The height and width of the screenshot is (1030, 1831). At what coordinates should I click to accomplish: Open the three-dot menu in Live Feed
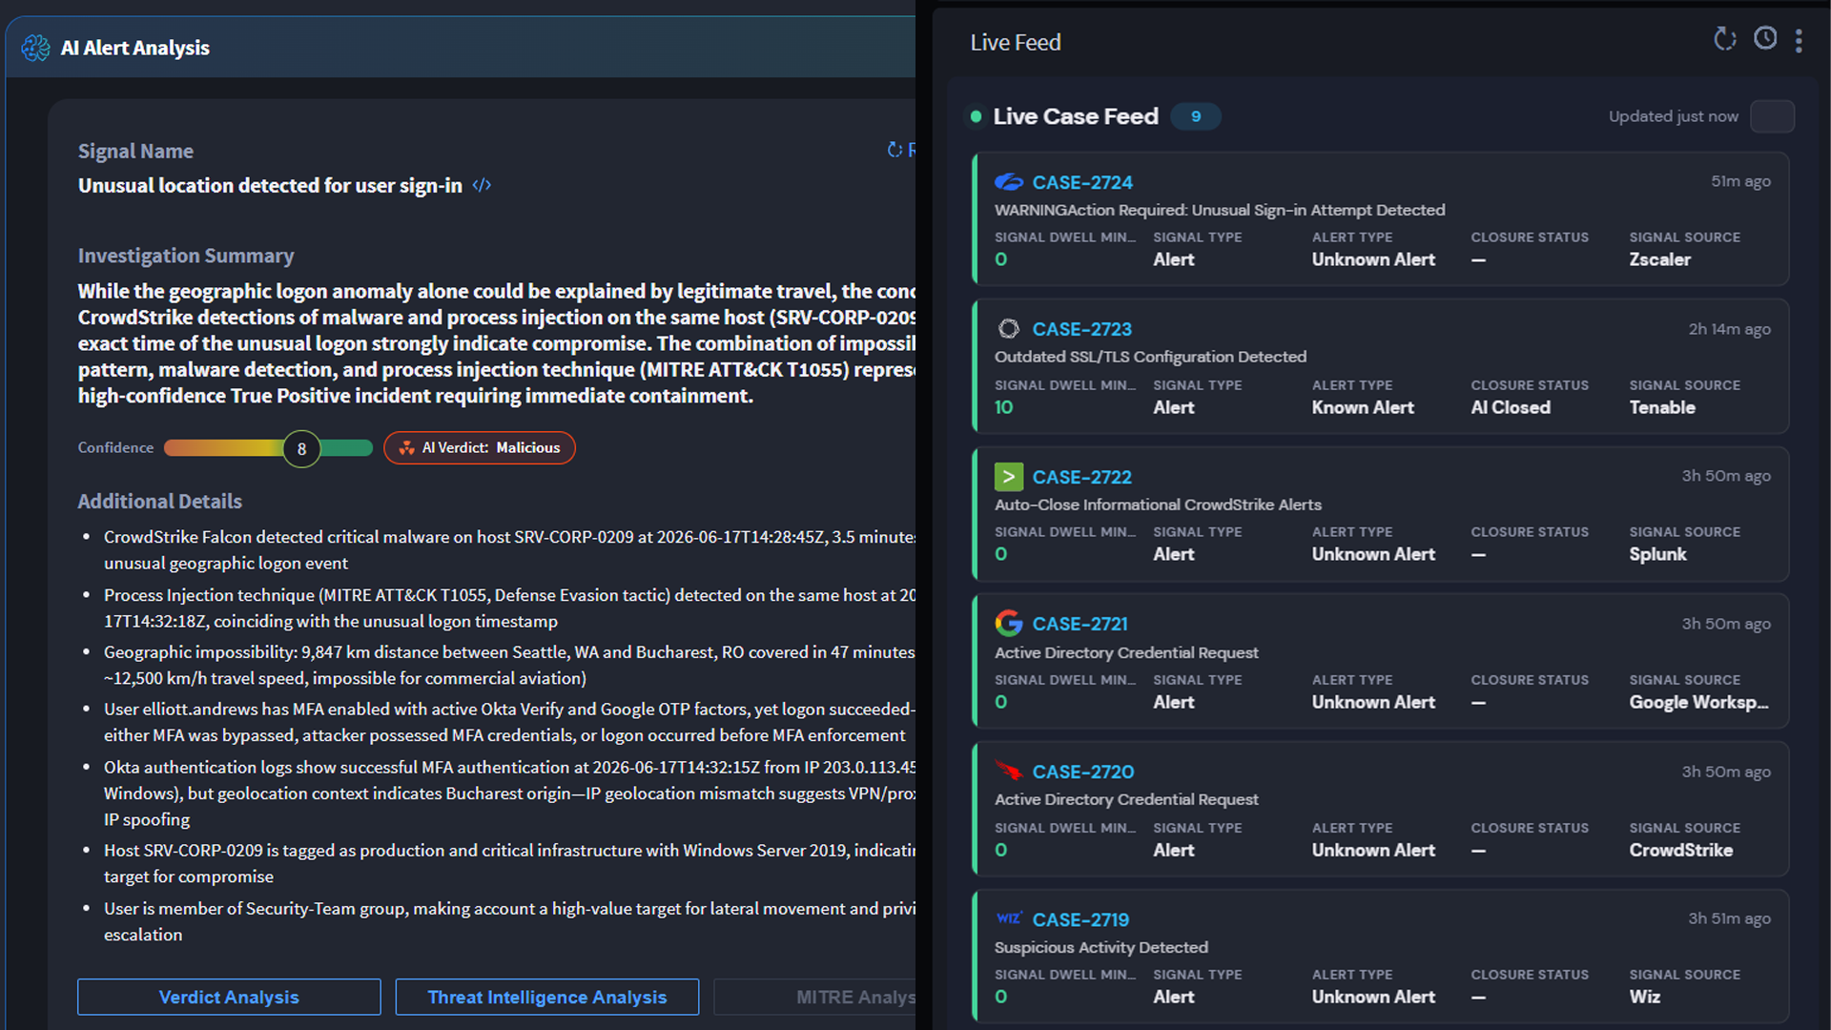pyautogui.click(x=1799, y=40)
